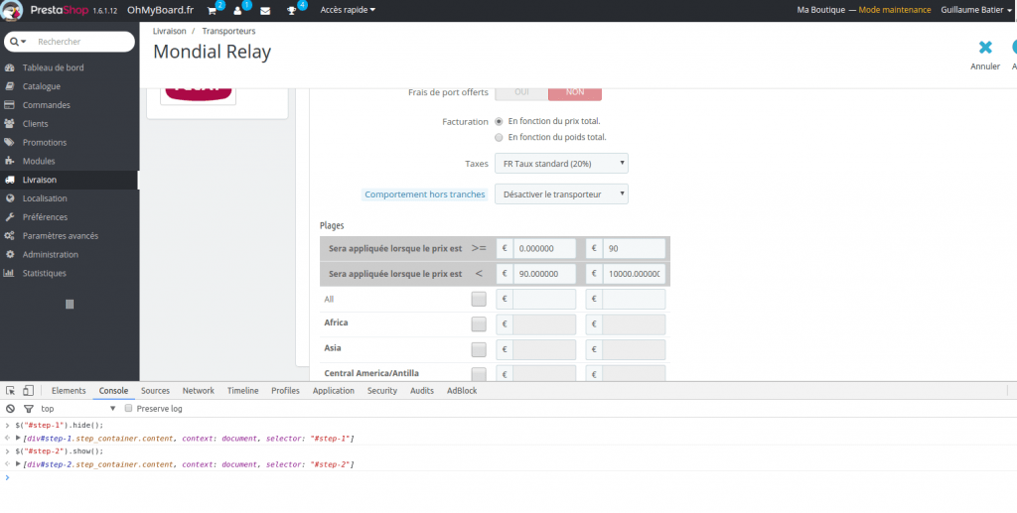Switch to the Security tab

click(x=382, y=391)
